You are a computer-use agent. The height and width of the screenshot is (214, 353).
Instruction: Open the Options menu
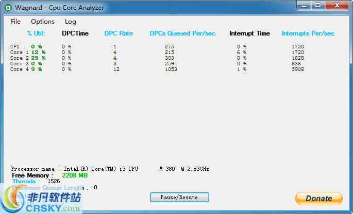[x=43, y=22]
